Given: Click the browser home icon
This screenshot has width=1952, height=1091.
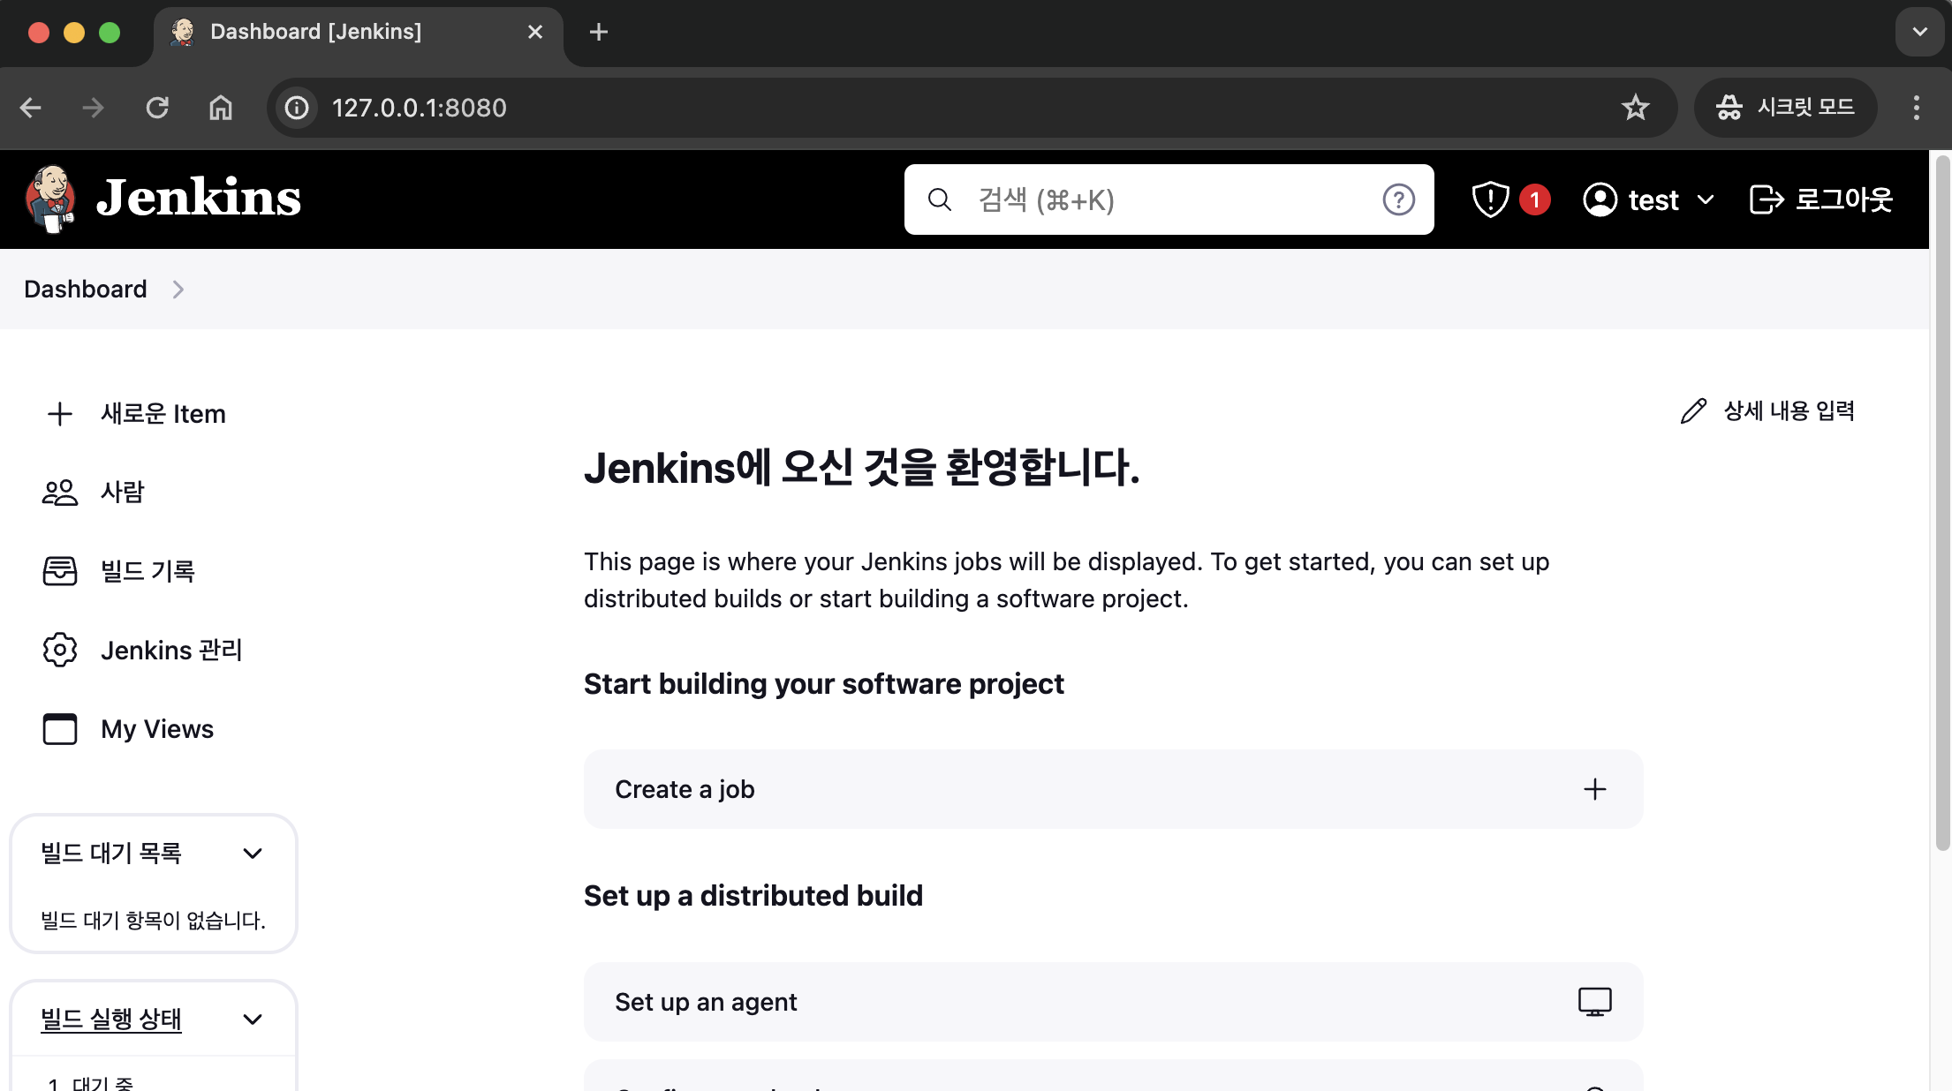Looking at the screenshot, I should point(221,108).
